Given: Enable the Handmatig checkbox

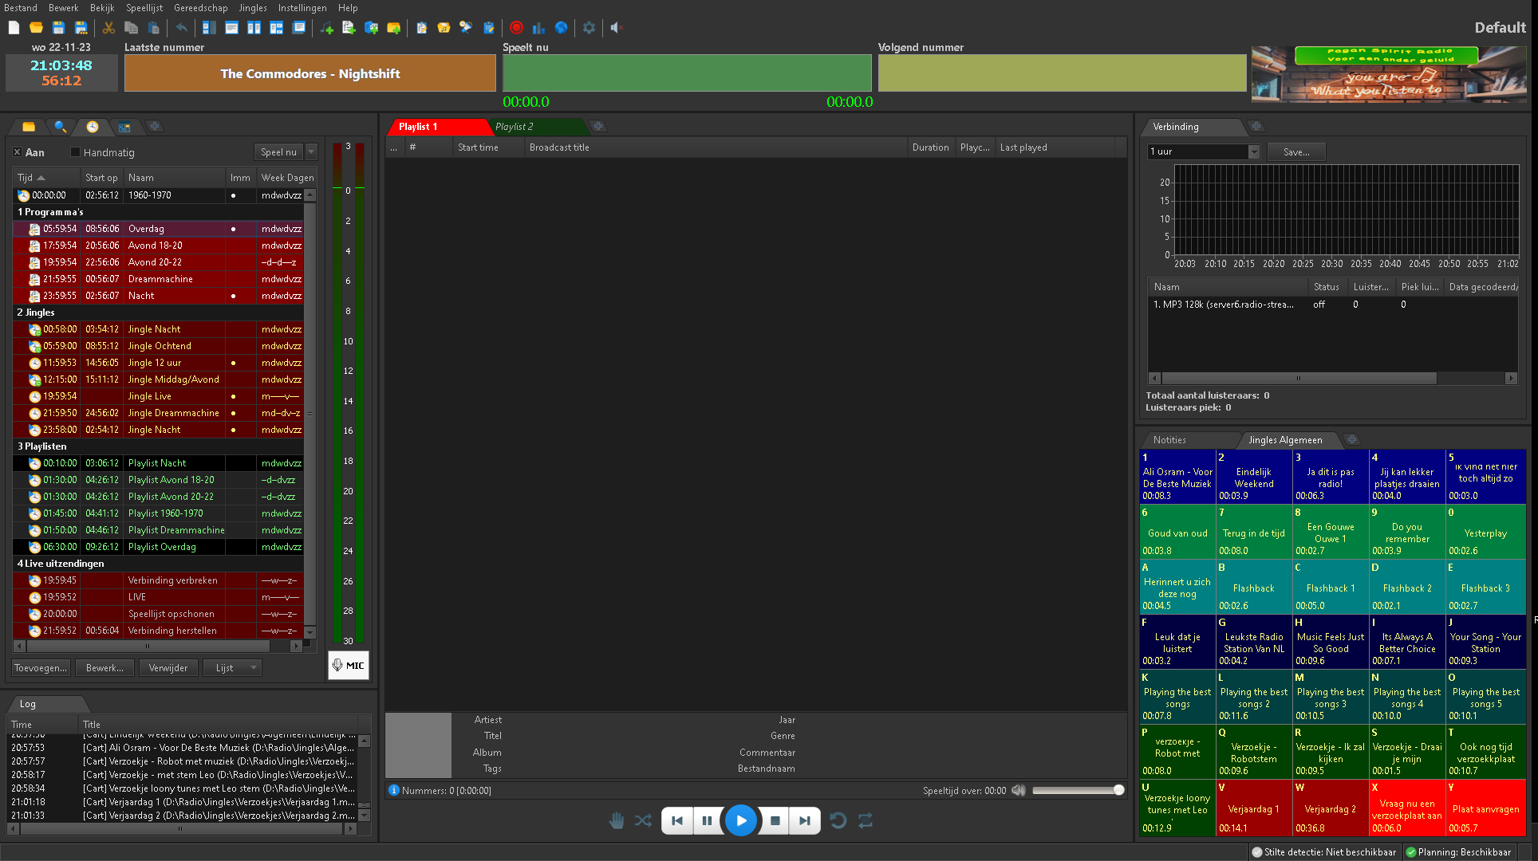Looking at the screenshot, I should click(76, 152).
